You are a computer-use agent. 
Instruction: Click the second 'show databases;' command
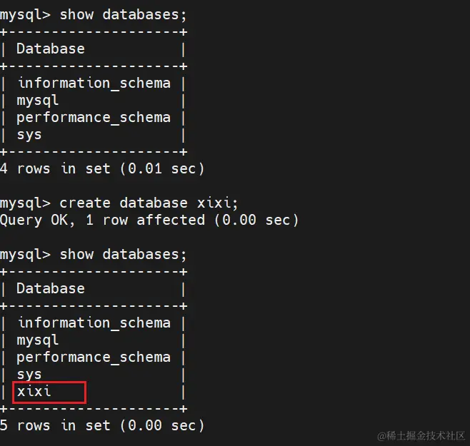pos(123,255)
